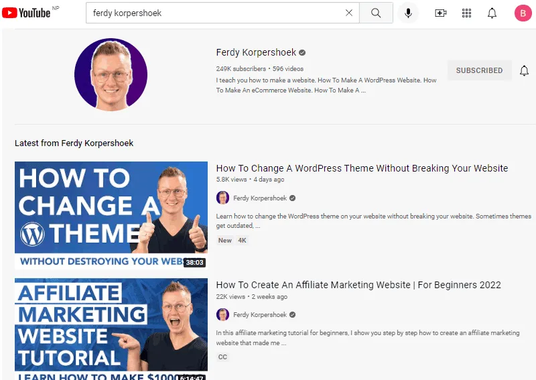536x380 pixels.
Task: Click channel avatar under Affiliate Marketing video
Action: point(222,314)
